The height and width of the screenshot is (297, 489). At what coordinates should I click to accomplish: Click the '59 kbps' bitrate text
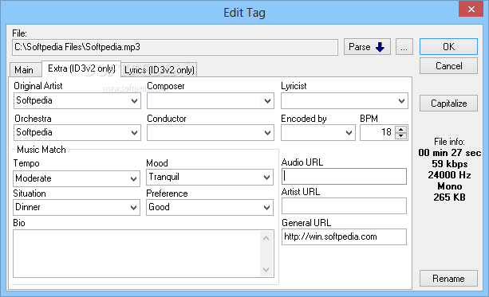[449, 164]
